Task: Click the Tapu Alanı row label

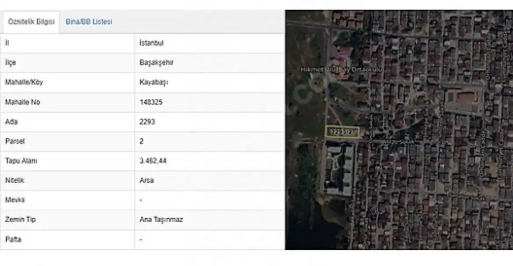Action: click(21, 161)
